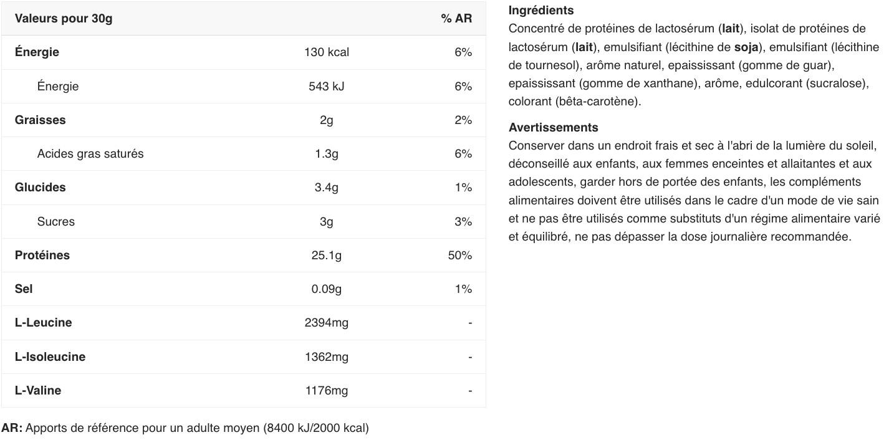Click the 'Valeurs pour 30g' table header
The height and width of the screenshot is (440, 889).
pyautogui.click(x=64, y=18)
